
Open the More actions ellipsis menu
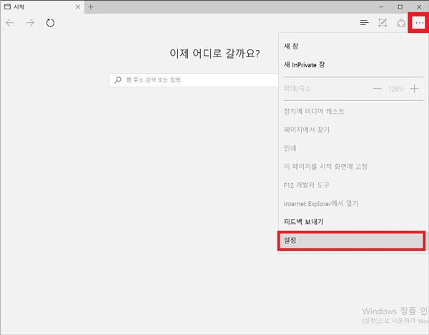tap(420, 23)
